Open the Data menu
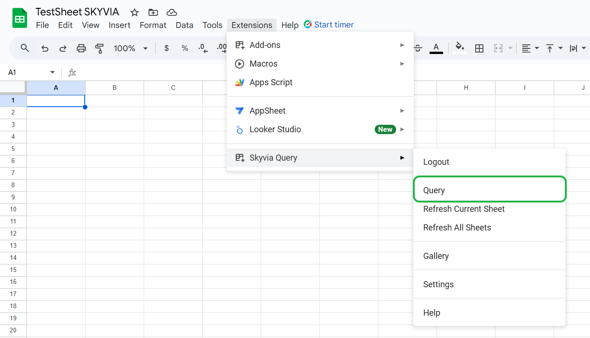This screenshot has height=338, width=590. tap(185, 25)
